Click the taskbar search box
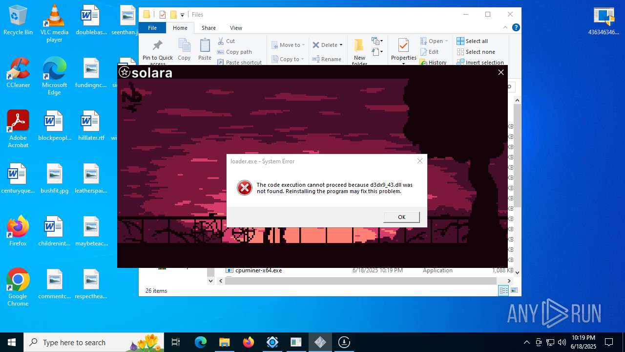This screenshot has width=625, height=352. [x=94, y=342]
